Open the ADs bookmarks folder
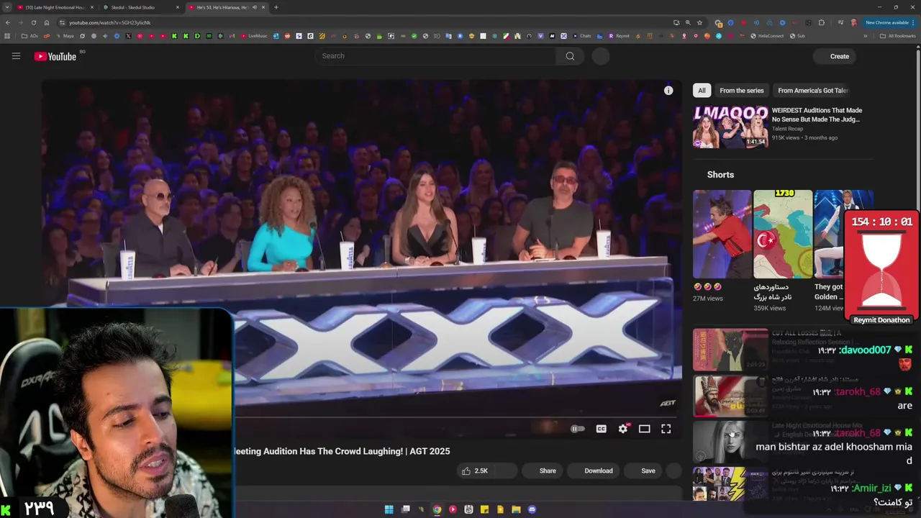The image size is (921, 518). coord(30,36)
